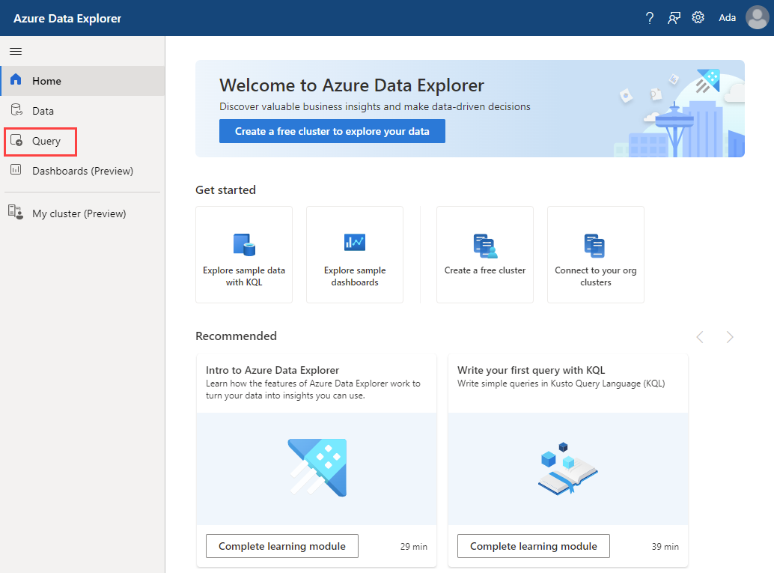Screen dimensions: 774x573
Task: Open Settings gear icon
Action: (698, 18)
